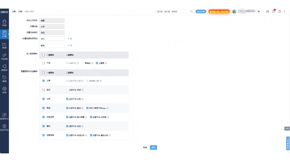The height and width of the screenshot is (162, 290).
Task: Click the 新手引导 blue button
Action: tap(201, 11)
